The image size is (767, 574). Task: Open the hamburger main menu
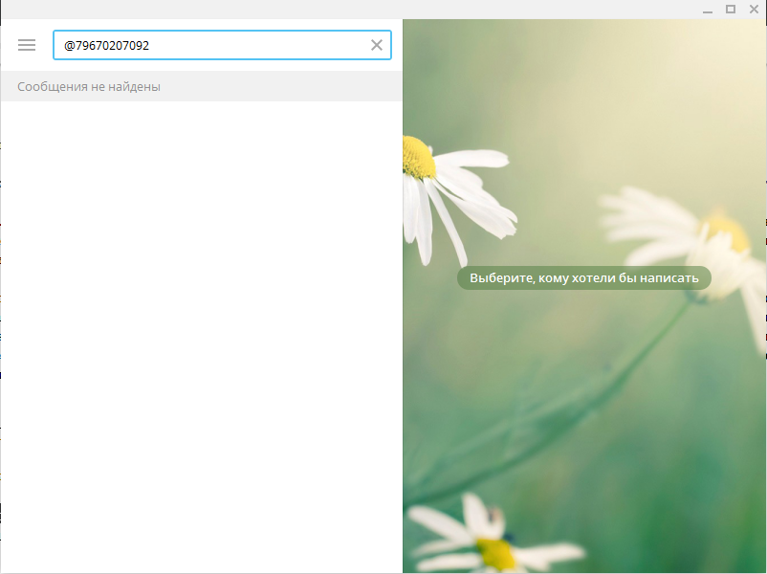coord(27,45)
